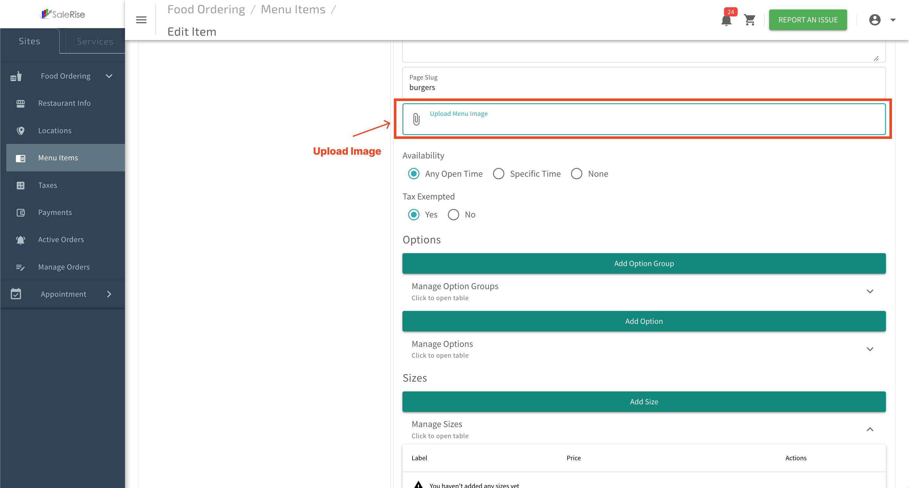Open the shopping cart icon
Viewport: 909px width, 488px height.
click(x=750, y=20)
